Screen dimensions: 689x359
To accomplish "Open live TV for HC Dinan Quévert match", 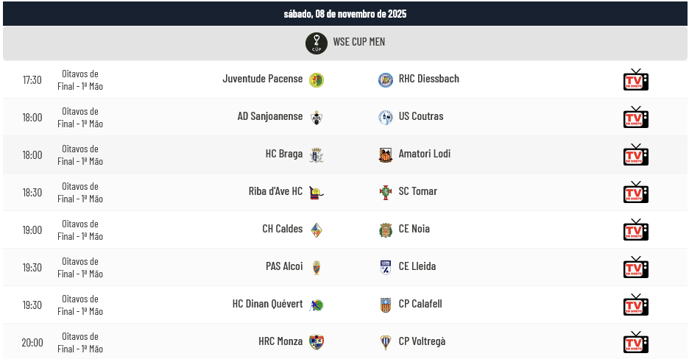I will (635, 305).
